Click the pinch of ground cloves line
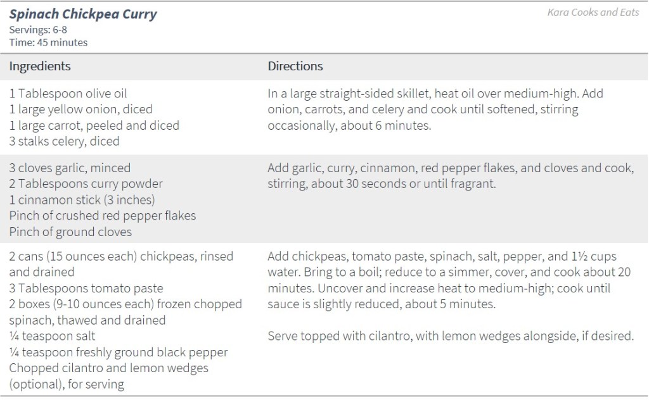 [70, 232]
